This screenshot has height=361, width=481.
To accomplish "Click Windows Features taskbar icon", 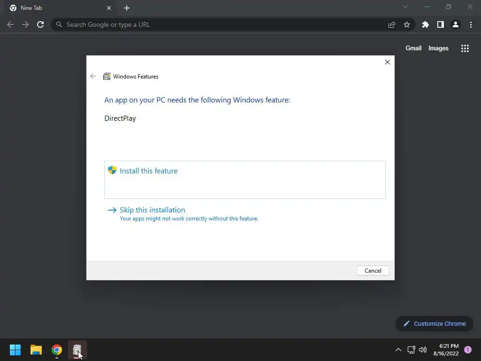I will pos(78,350).
